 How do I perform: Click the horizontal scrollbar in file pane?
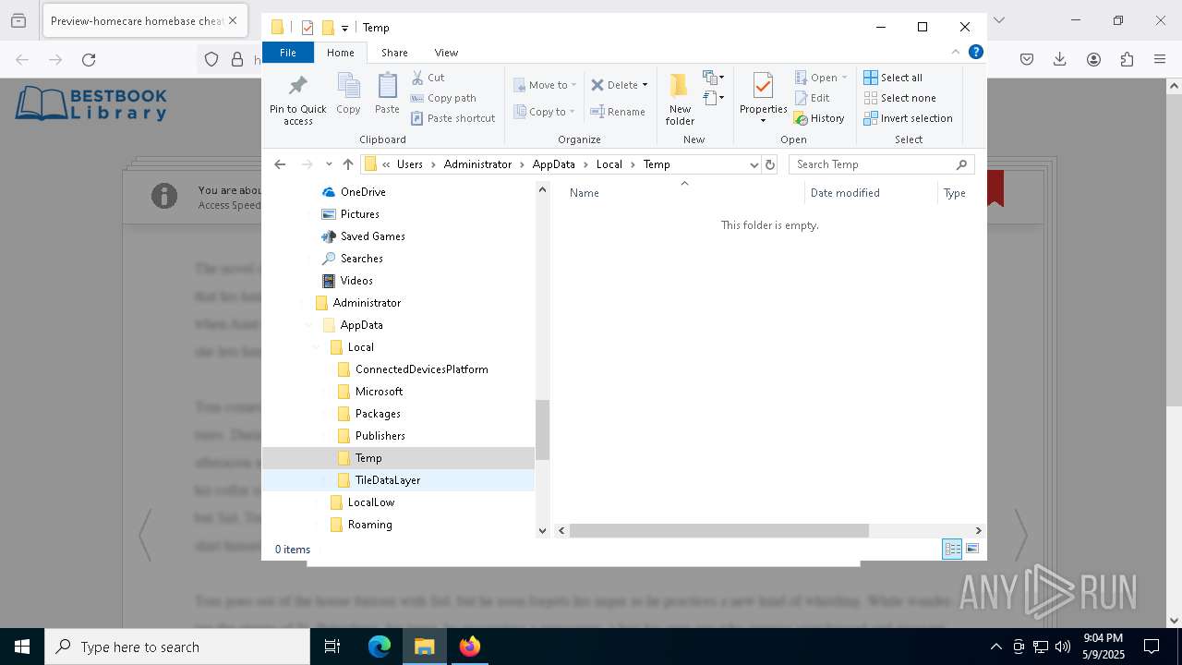tap(718, 531)
